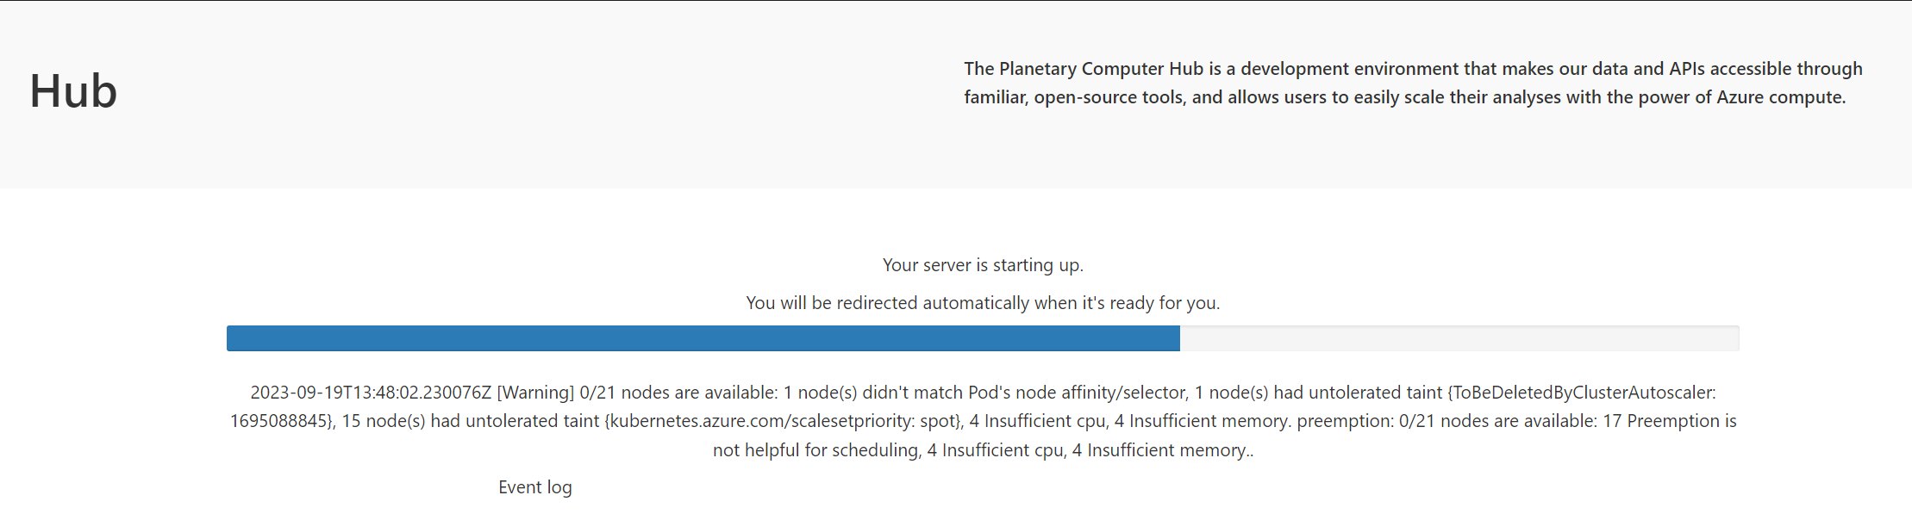Viewport: 1912px width, 520px height.
Task: Click the Event log to show startup events
Action: [x=534, y=486]
